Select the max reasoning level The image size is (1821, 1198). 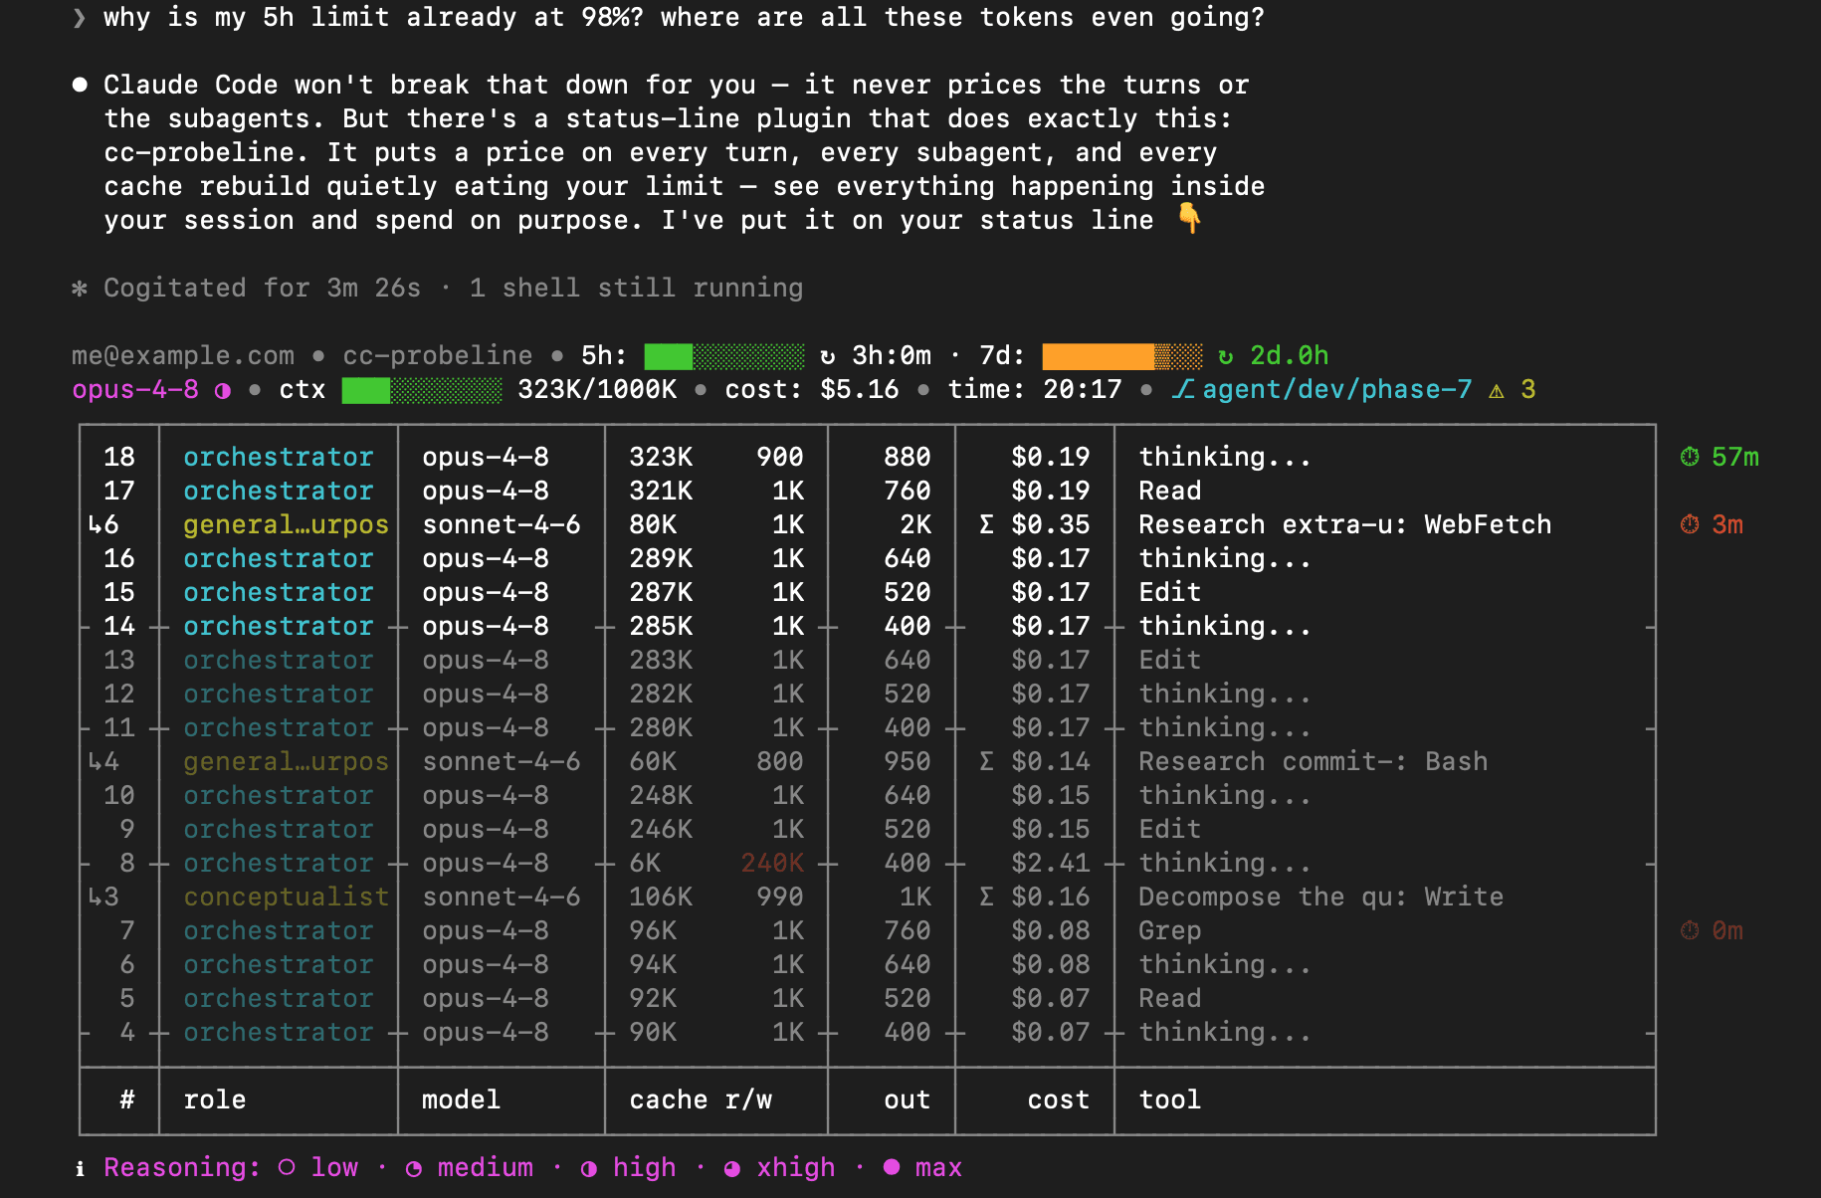[x=922, y=1167]
